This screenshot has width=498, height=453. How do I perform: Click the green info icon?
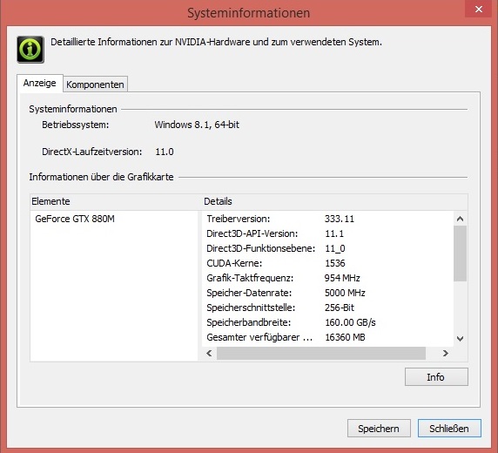pos(30,50)
